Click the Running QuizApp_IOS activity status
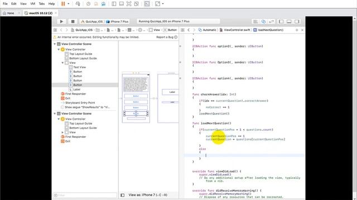357x200 pixels. pos(178,21)
